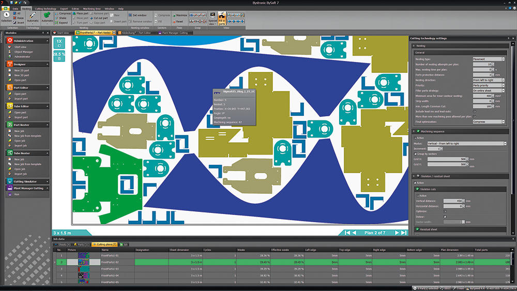Select the FrontParts1-03 plan thumbnail

(x=83, y=269)
